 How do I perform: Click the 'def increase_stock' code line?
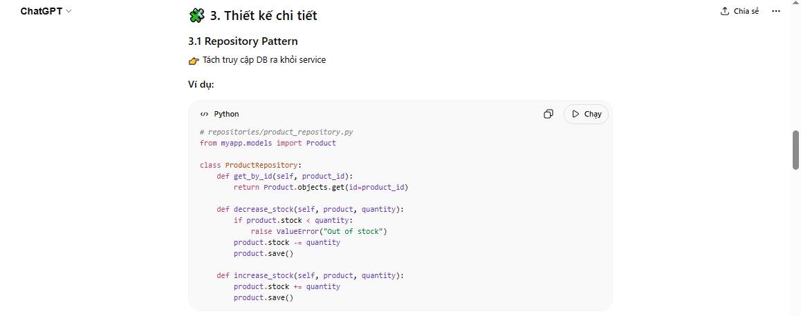click(x=309, y=275)
